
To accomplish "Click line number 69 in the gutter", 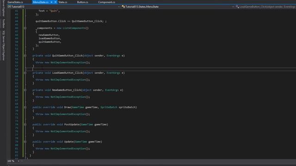I will 17,107.
